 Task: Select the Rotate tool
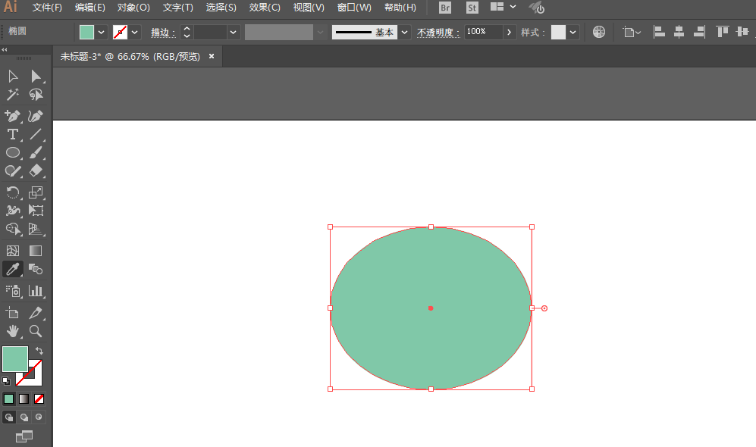(x=13, y=192)
